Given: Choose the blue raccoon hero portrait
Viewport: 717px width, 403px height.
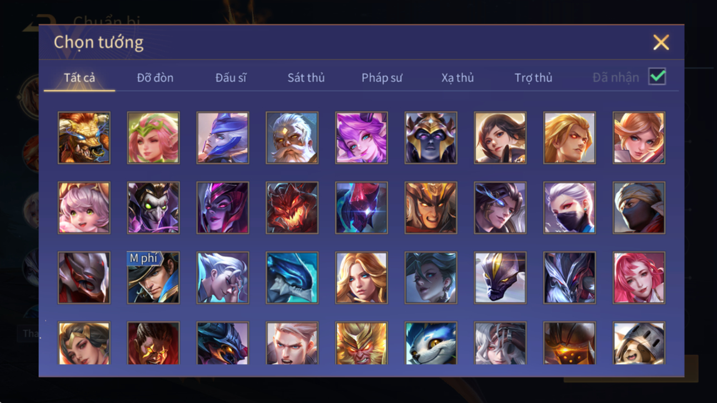Looking at the screenshot, I should click(431, 343).
